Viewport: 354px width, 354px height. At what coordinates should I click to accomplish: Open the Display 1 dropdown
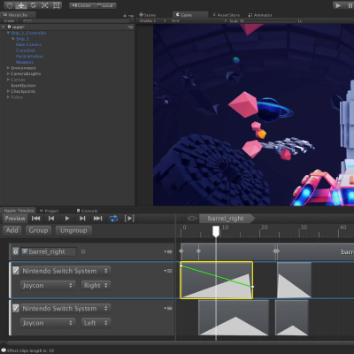click(152, 21)
